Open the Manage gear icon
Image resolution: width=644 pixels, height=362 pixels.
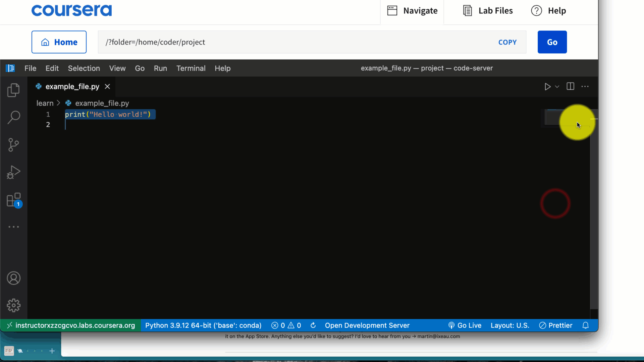pyautogui.click(x=13, y=305)
